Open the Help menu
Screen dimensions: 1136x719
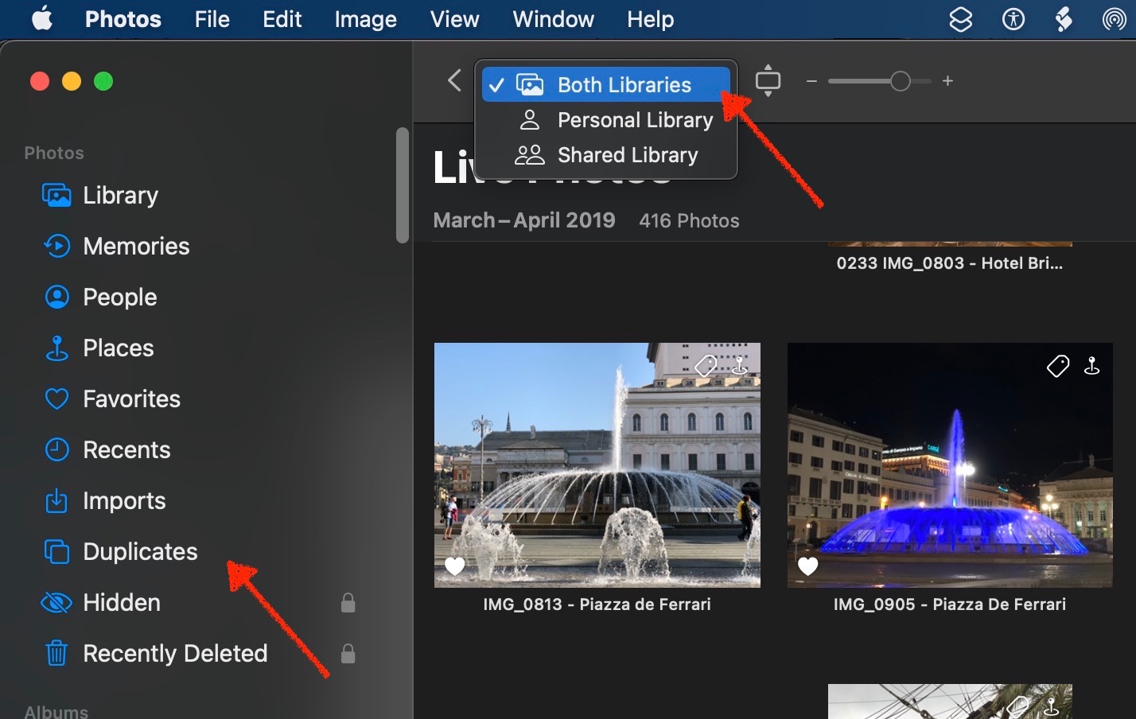point(650,19)
